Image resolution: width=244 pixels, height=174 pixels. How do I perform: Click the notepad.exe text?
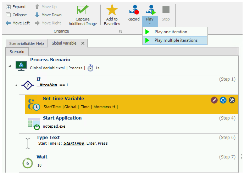click(x=54, y=126)
